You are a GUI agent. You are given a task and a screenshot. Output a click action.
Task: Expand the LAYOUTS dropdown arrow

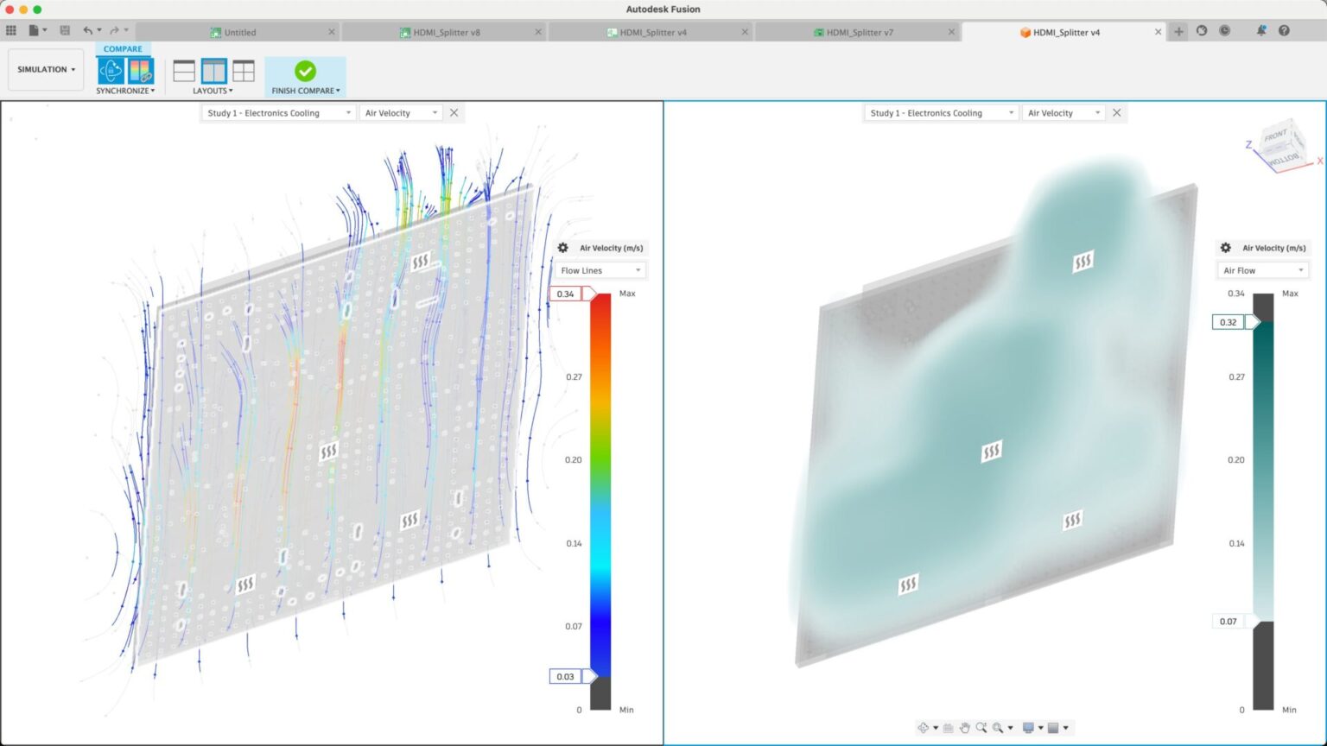point(229,90)
